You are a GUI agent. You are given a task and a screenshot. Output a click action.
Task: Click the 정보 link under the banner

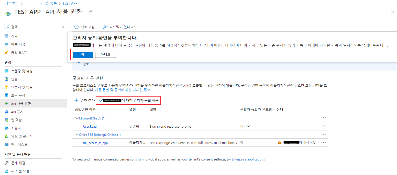click(86, 64)
